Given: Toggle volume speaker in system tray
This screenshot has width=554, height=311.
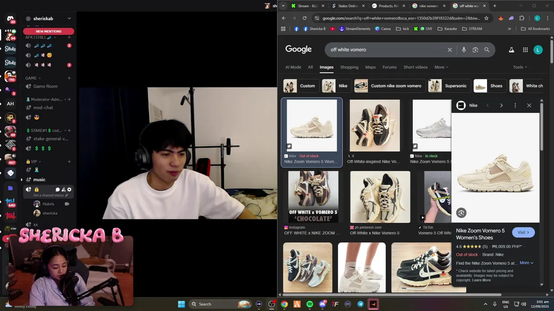Looking at the screenshot, I should (x=523, y=304).
